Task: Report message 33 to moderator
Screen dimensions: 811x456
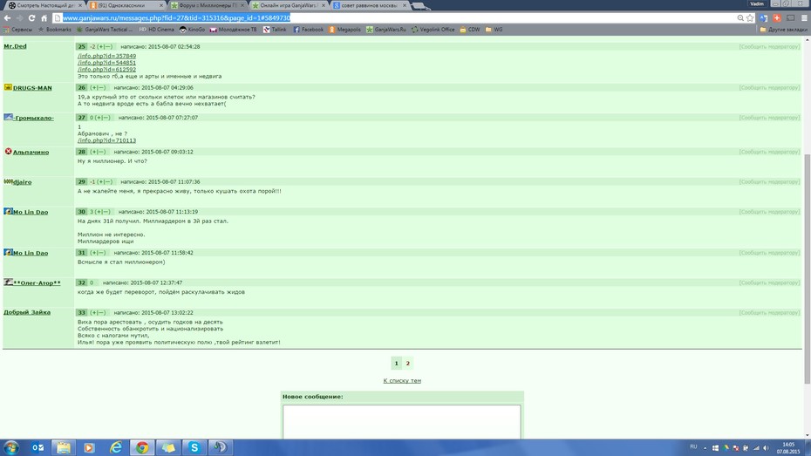Action: tap(769, 313)
